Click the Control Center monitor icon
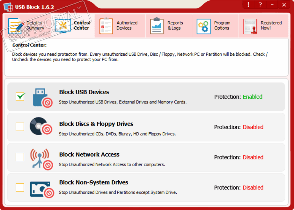This screenshot has height=210, width=294. tap(63, 26)
